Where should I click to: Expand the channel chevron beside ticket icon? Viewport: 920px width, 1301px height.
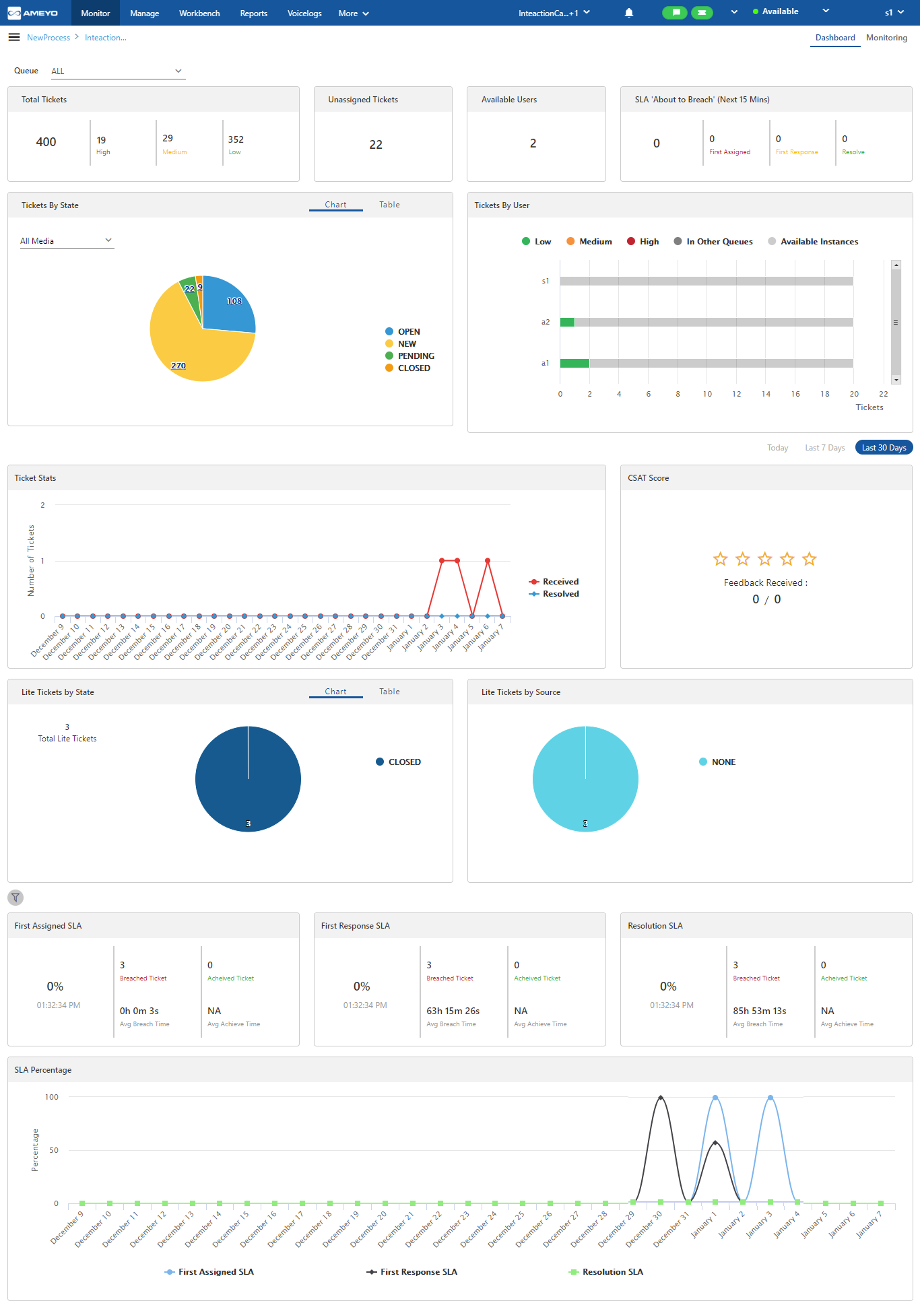point(734,12)
